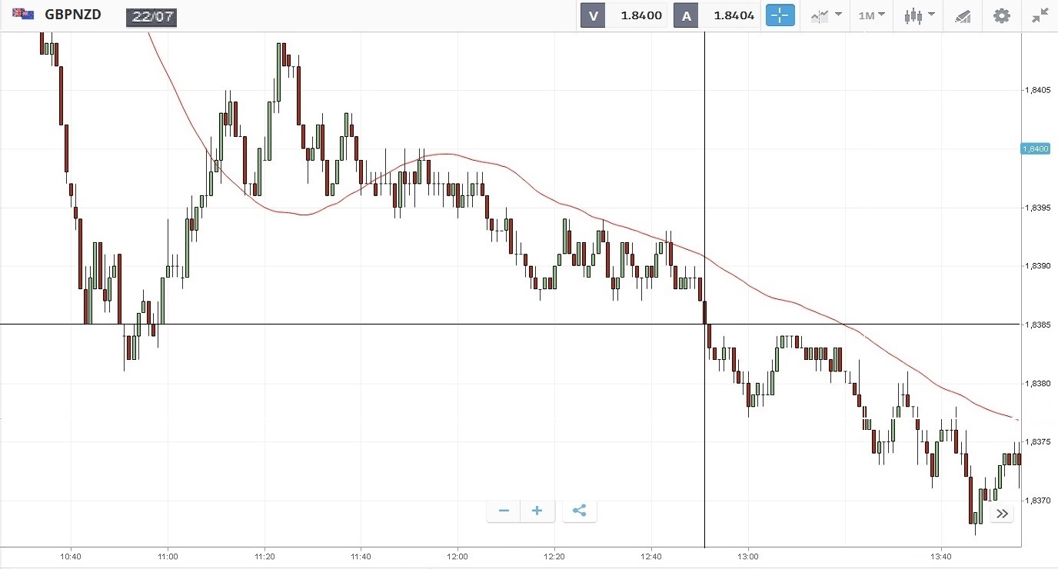Click the 1,8405 price axis label
The width and height of the screenshot is (1058, 569).
(x=1037, y=91)
